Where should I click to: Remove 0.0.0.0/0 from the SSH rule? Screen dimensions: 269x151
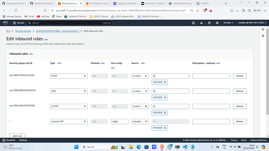[165, 97]
